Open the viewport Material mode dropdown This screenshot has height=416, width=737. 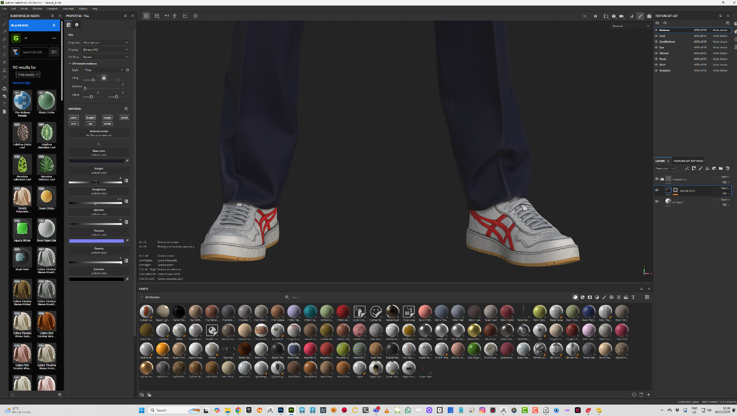[x=631, y=26]
